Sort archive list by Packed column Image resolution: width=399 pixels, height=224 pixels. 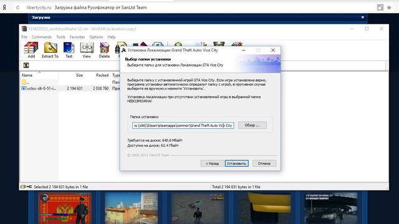click(102, 75)
